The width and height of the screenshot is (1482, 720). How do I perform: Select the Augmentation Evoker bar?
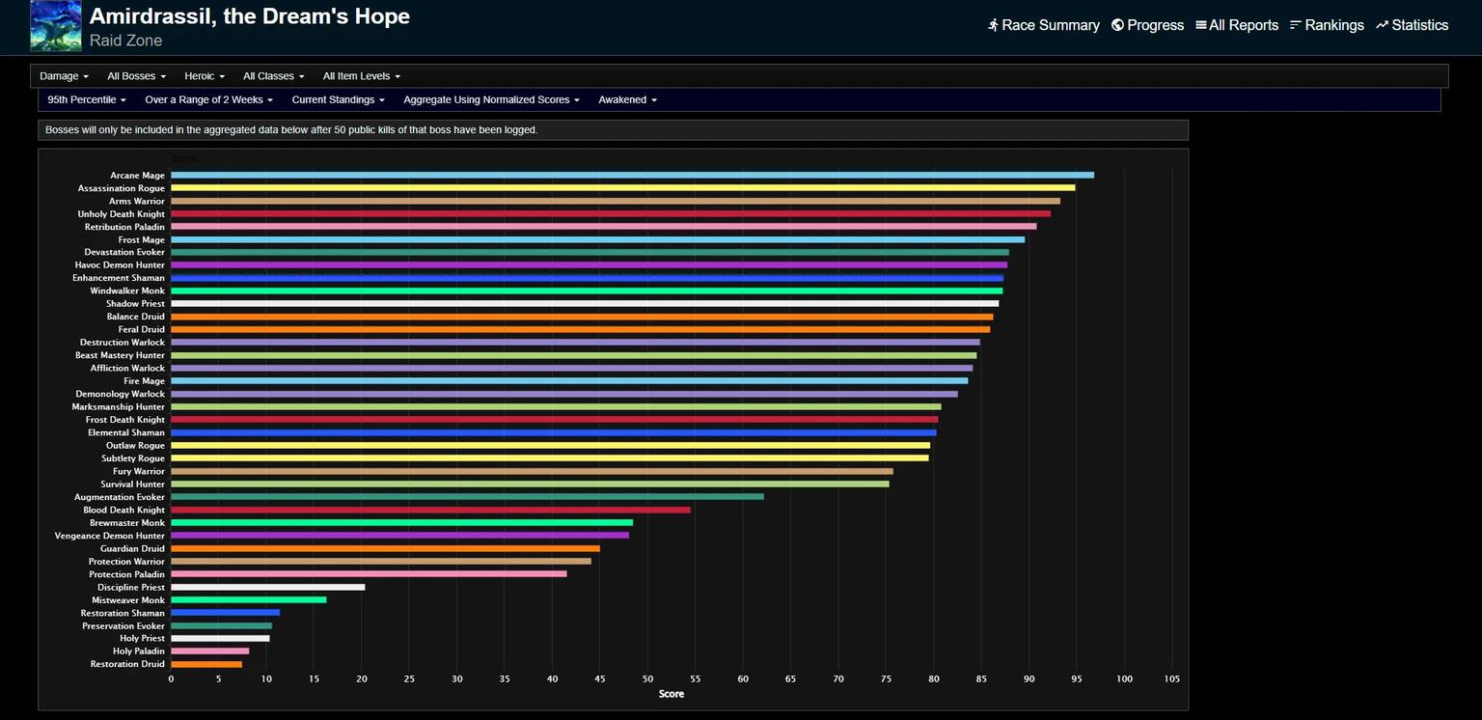pyautogui.click(x=467, y=497)
